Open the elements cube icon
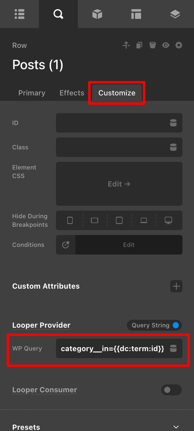194x431 pixels. pyautogui.click(x=97, y=14)
